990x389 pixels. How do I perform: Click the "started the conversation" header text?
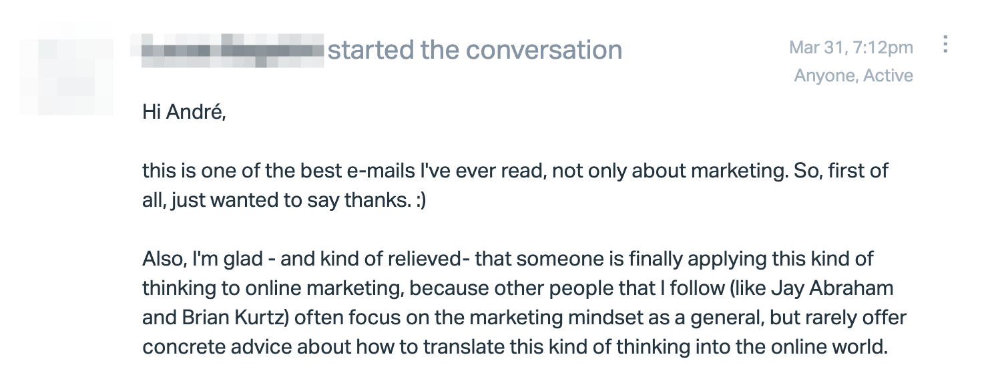(475, 50)
